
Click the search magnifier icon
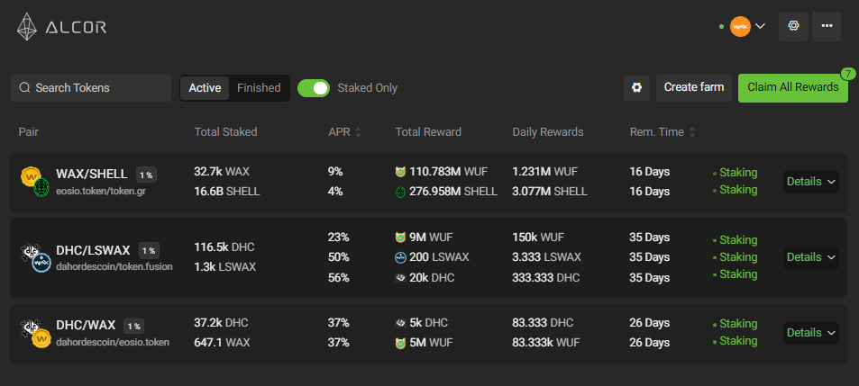(24, 88)
